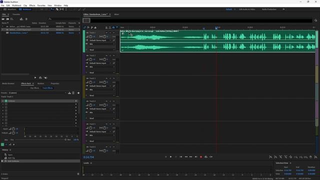
Task: Click the Dry/Wet mix slider handle
Action: click(65, 140)
